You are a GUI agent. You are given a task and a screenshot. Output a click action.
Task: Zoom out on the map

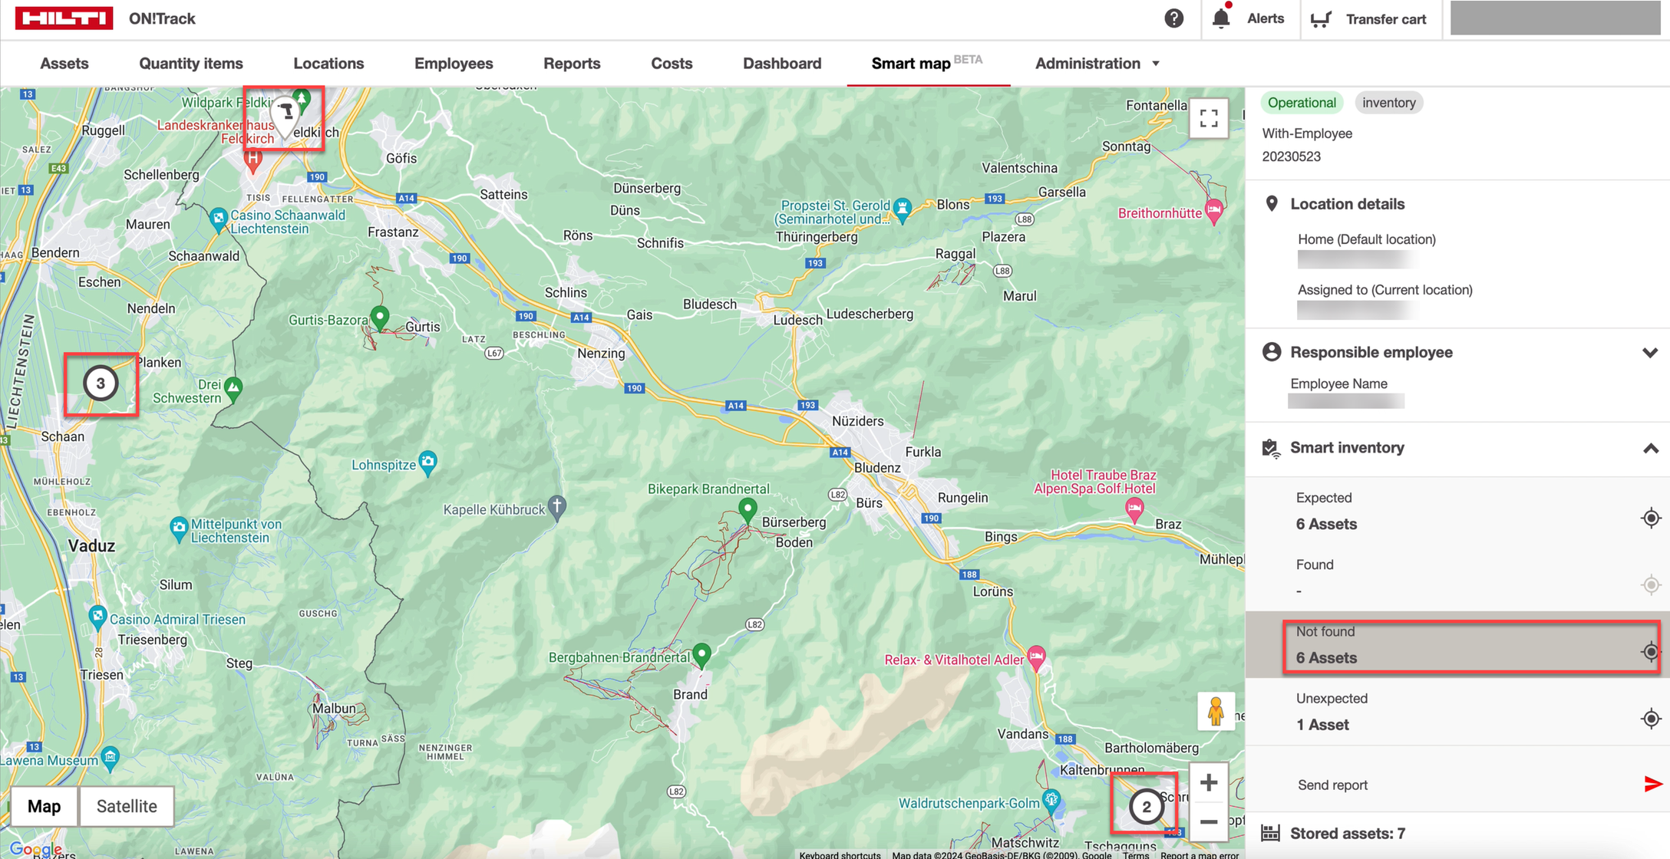click(x=1209, y=822)
